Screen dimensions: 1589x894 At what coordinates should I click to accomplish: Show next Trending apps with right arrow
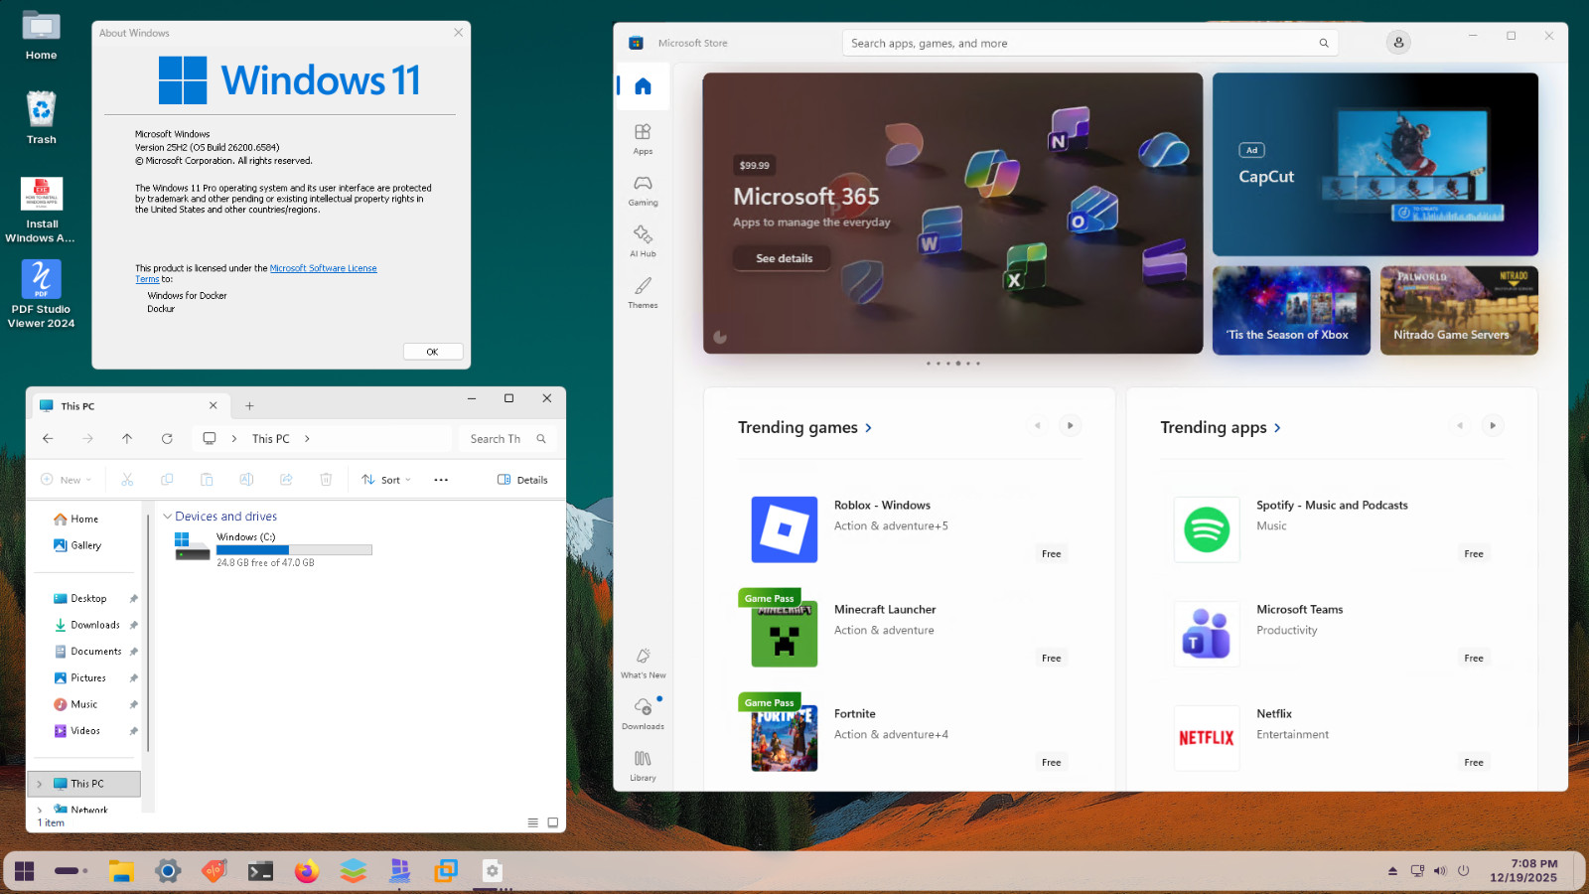click(x=1493, y=425)
